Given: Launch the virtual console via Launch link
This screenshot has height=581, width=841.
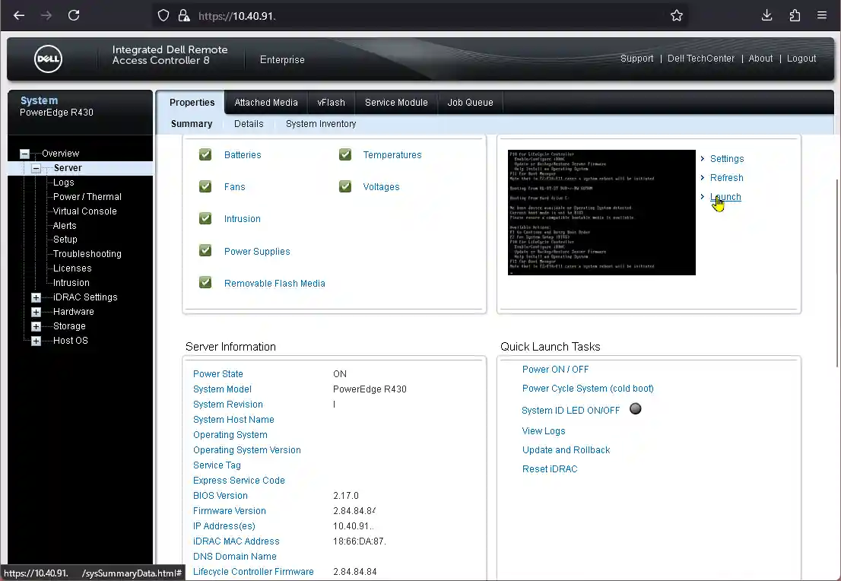Looking at the screenshot, I should pos(725,197).
